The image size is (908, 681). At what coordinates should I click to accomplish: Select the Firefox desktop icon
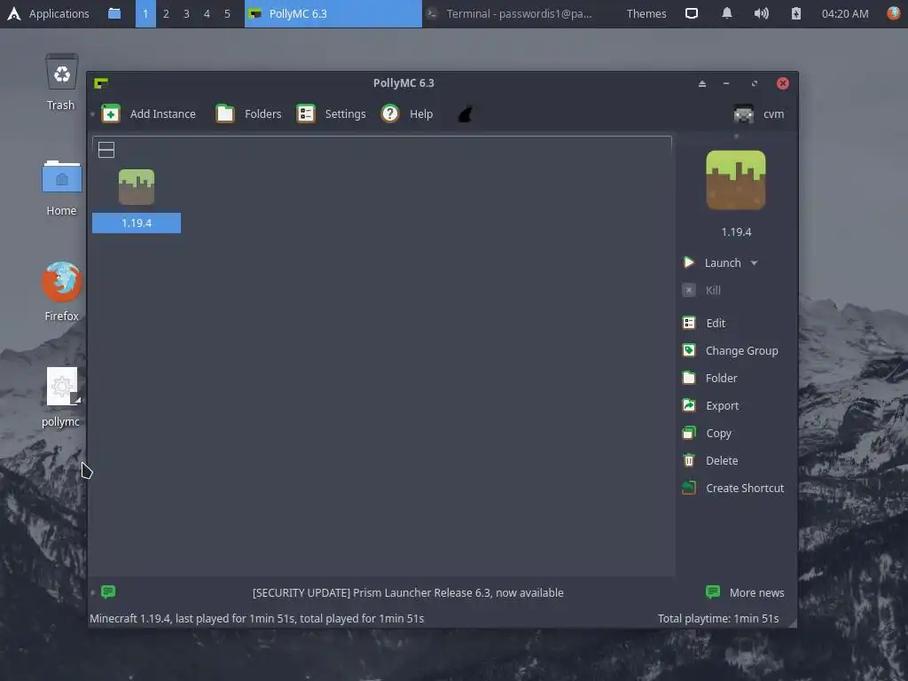click(61, 292)
